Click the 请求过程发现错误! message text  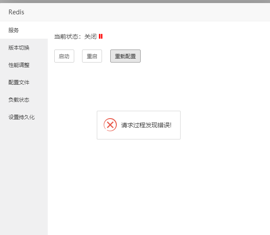tap(146, 125)
